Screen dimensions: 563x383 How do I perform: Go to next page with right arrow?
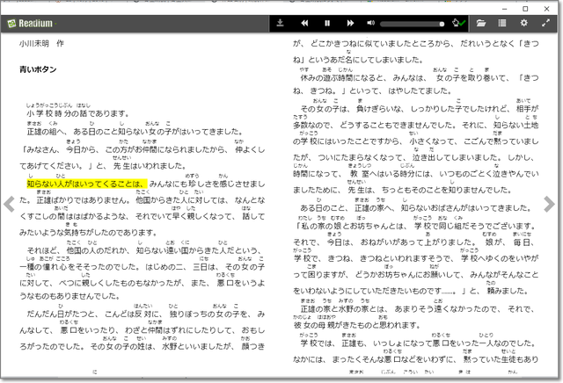551,204
